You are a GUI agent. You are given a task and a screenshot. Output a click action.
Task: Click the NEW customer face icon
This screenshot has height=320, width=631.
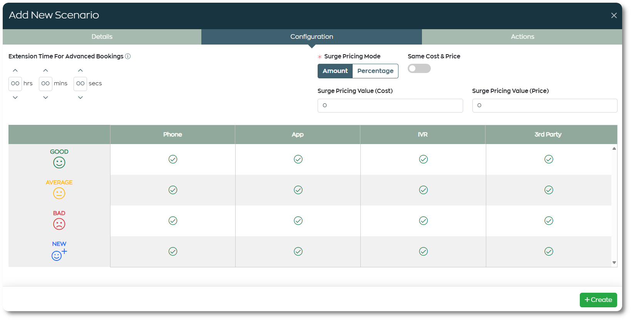coord(59,255)
